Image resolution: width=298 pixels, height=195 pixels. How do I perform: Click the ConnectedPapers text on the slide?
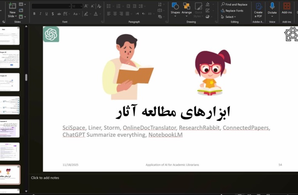pyautogui.click(x=246, y=128)
